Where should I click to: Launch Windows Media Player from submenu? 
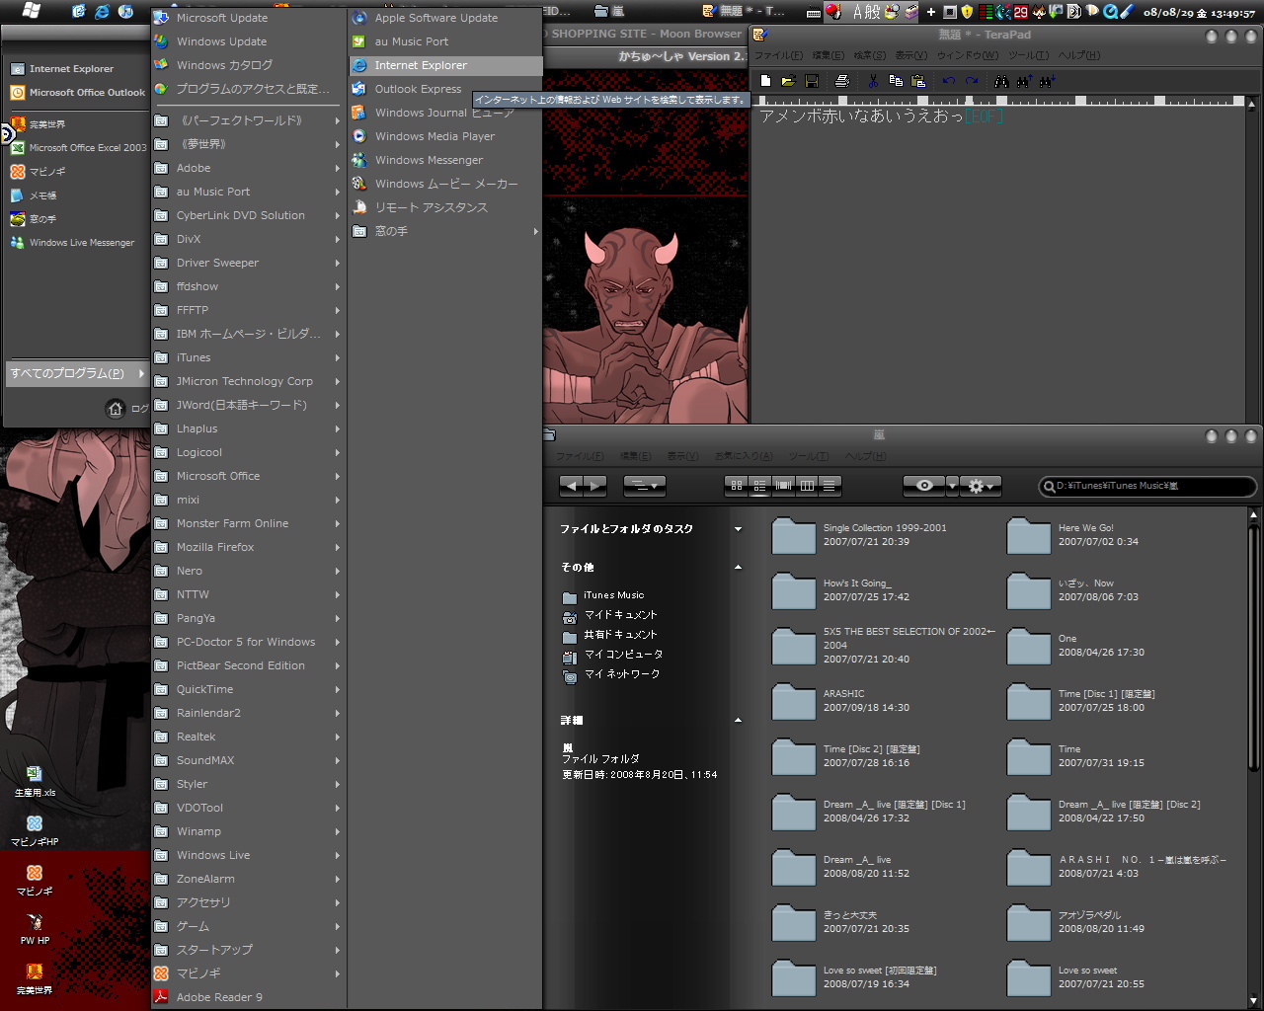click(x=445, y=136)
